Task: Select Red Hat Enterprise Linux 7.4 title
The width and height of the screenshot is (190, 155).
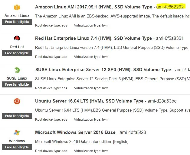Action: point(93,38)
